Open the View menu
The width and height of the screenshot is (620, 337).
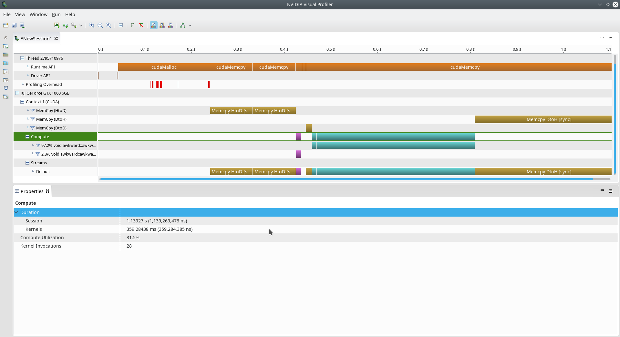click(x=20, y=15)
